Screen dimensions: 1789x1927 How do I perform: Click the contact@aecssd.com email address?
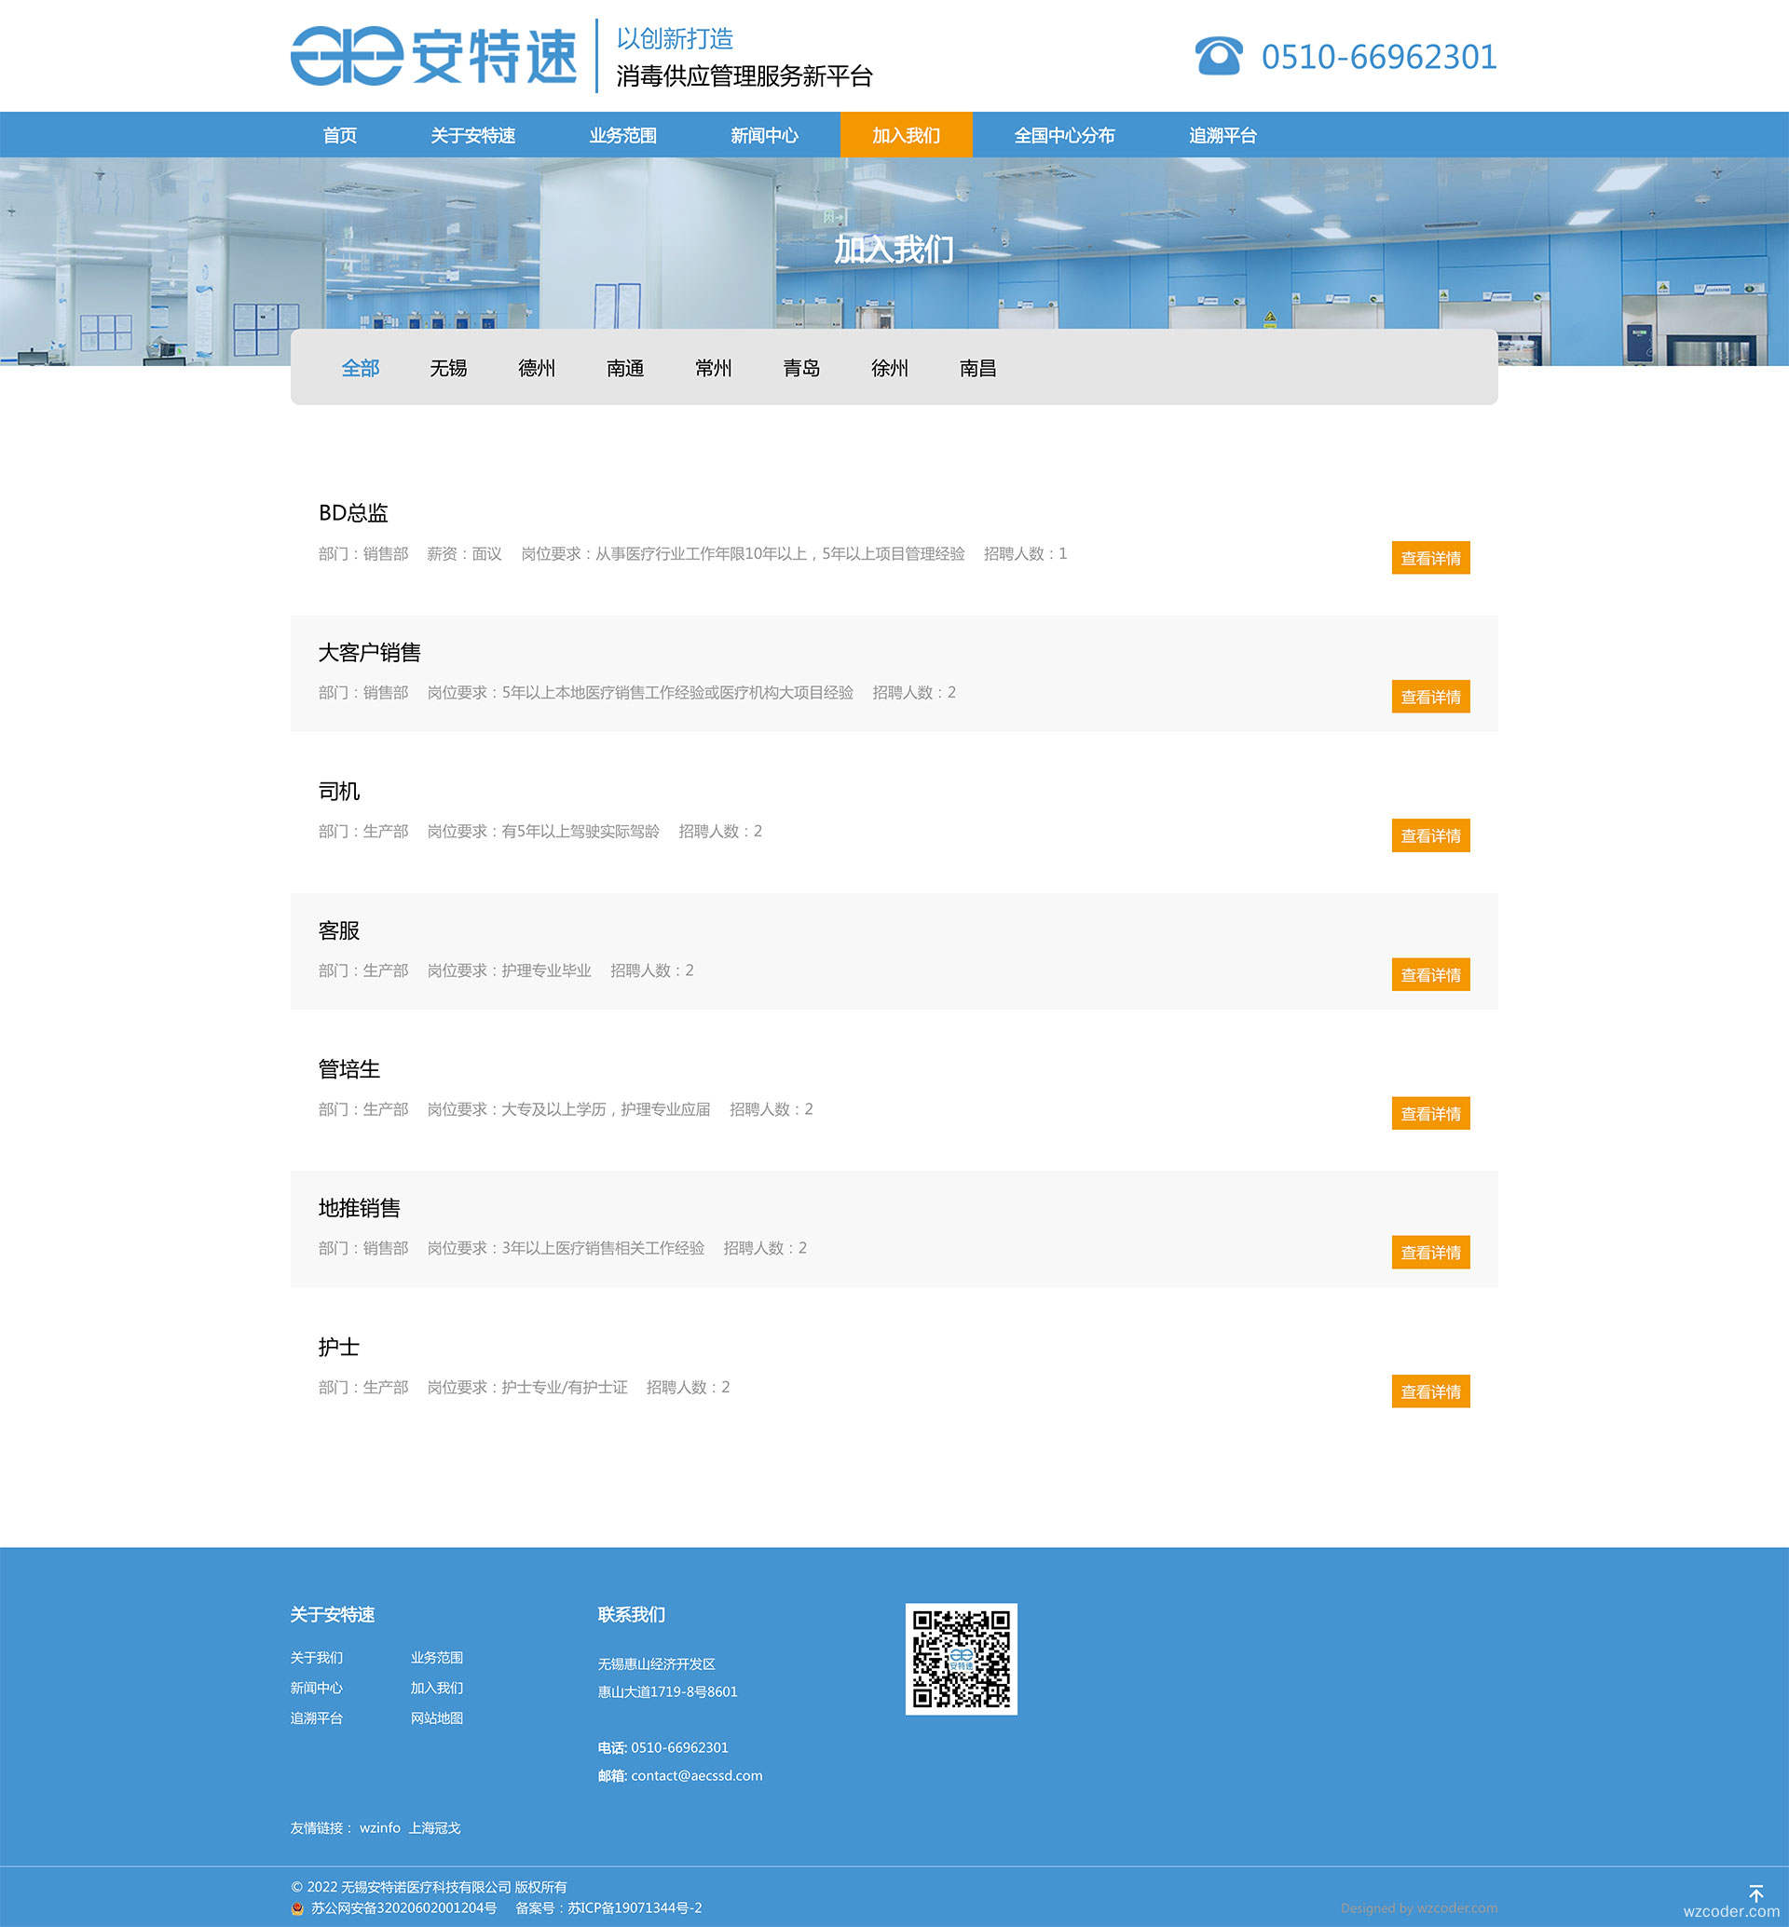point(696,1775)
